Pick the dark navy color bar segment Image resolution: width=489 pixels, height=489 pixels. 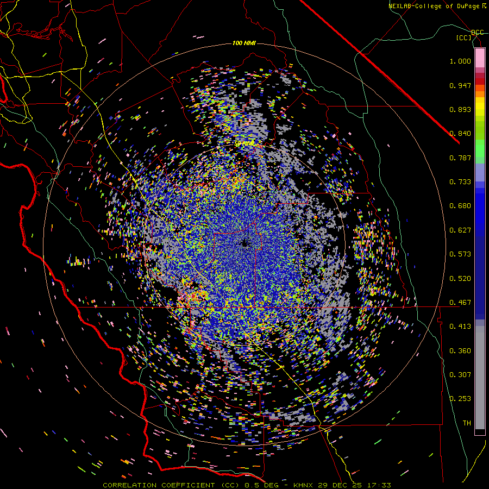point(480,274)
